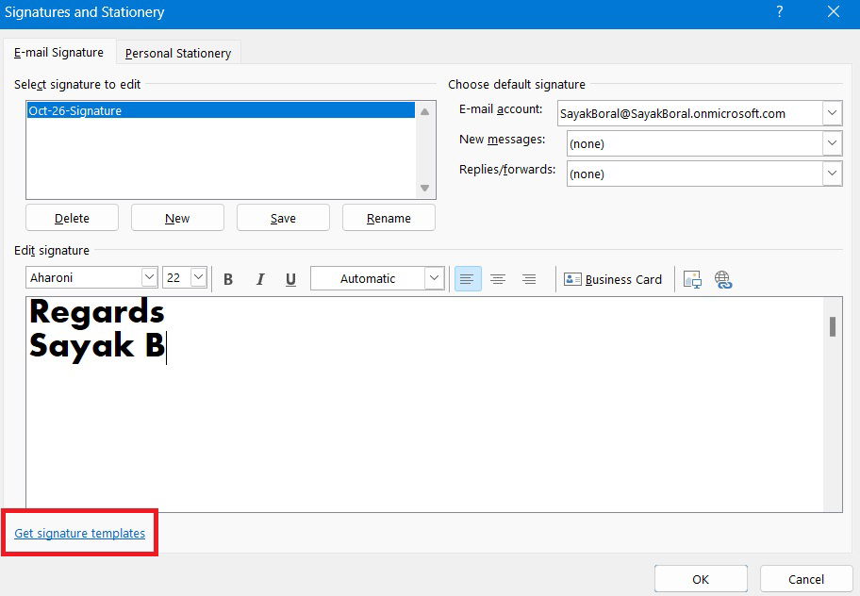The height and width of the screenshot is (596, 860).
Task: Switch to the Personal Stationery tab
Action: coord(178,53)
